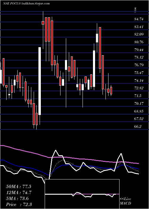
Task: Click the 'NSE FOCUS bullkhan.tbrjar.com' title text
Action: 26,3
